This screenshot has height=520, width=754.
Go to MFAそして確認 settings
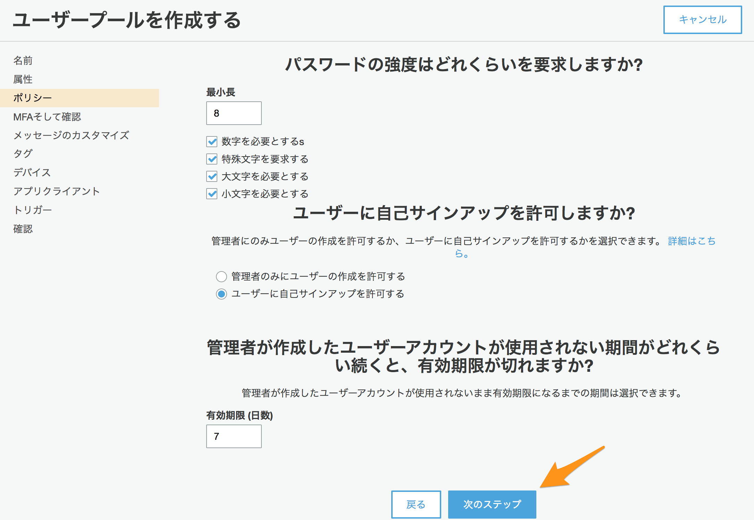[48, 117]
